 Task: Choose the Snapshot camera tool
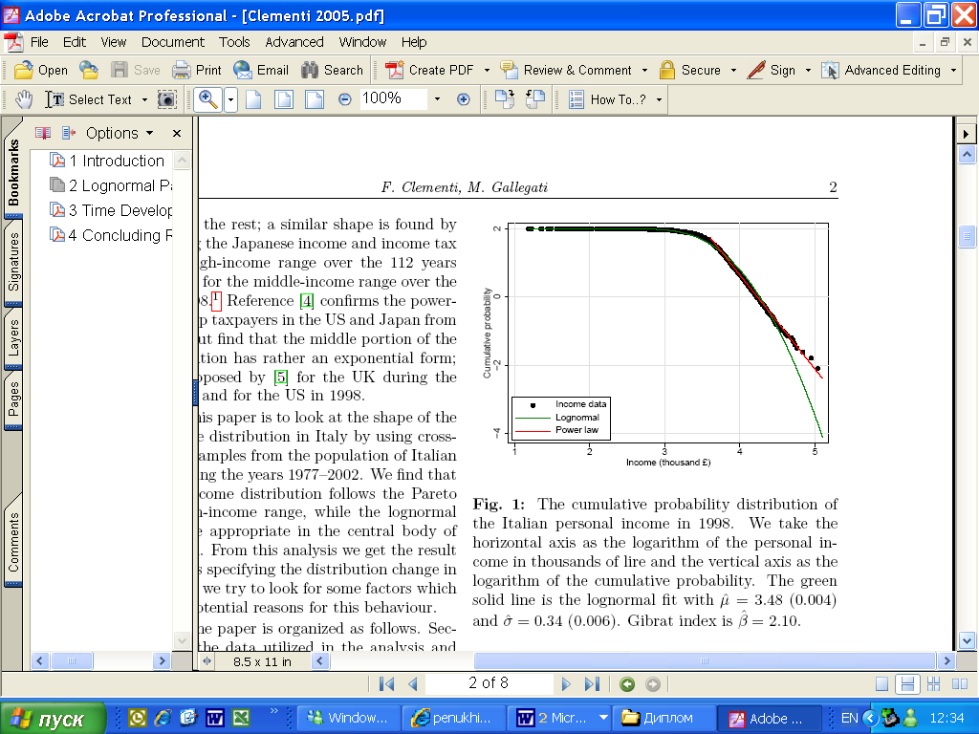point(166,99)
